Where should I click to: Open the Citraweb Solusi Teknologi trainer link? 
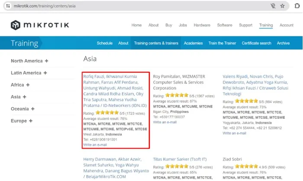pos(255,85)
